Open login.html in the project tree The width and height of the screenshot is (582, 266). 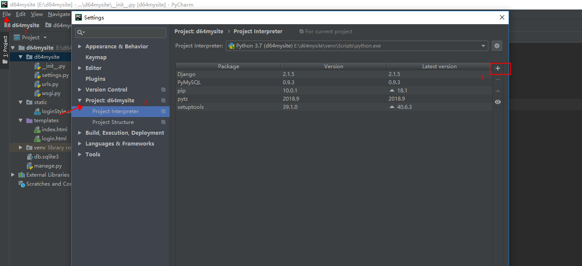coord(50,138)
